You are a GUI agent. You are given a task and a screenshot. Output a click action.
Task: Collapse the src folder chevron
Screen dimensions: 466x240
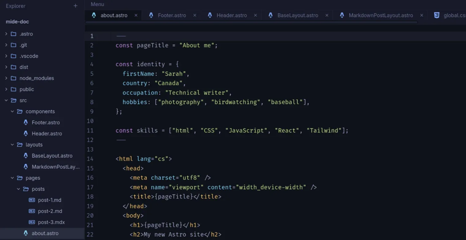[x=6, y=100]
